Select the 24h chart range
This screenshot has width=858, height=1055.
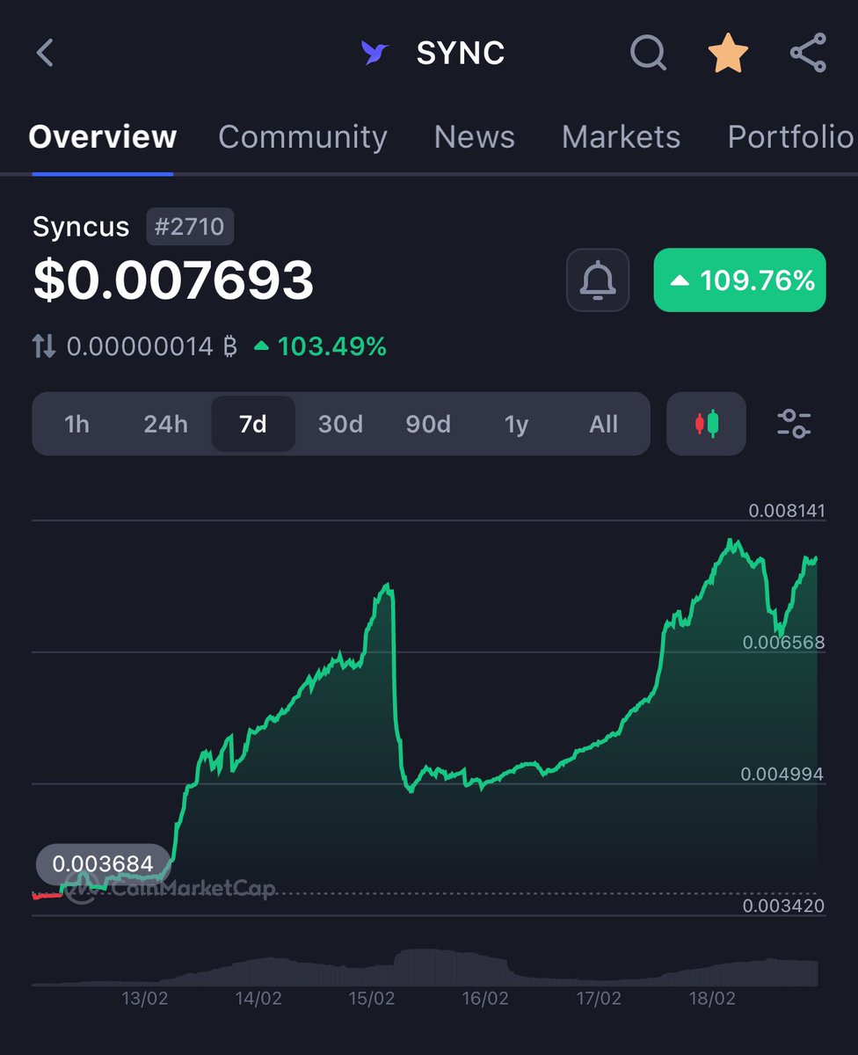click(165, 424)
